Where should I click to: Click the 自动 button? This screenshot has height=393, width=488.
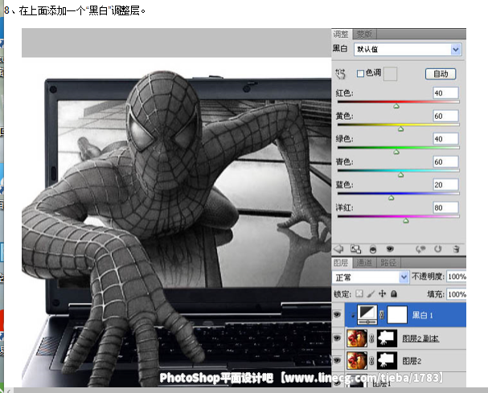click(x=441, y=74)
